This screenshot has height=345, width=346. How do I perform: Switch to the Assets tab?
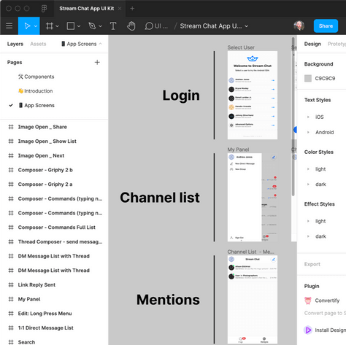(38, 44)
